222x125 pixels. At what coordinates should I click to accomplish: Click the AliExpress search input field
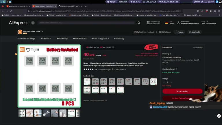click(87, 23)
